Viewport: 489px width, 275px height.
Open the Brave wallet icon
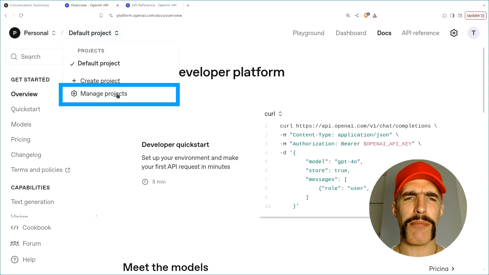tap(460, 16)
